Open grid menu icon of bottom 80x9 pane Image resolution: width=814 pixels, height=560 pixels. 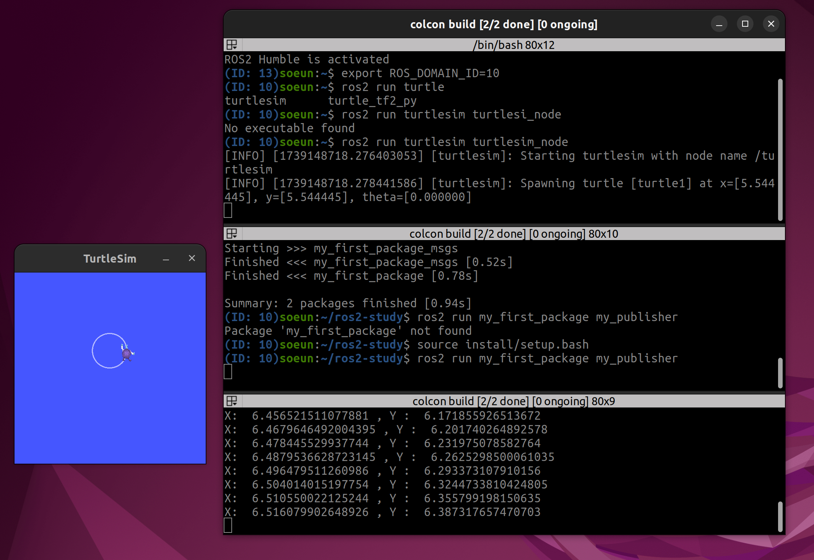(232, 401)
